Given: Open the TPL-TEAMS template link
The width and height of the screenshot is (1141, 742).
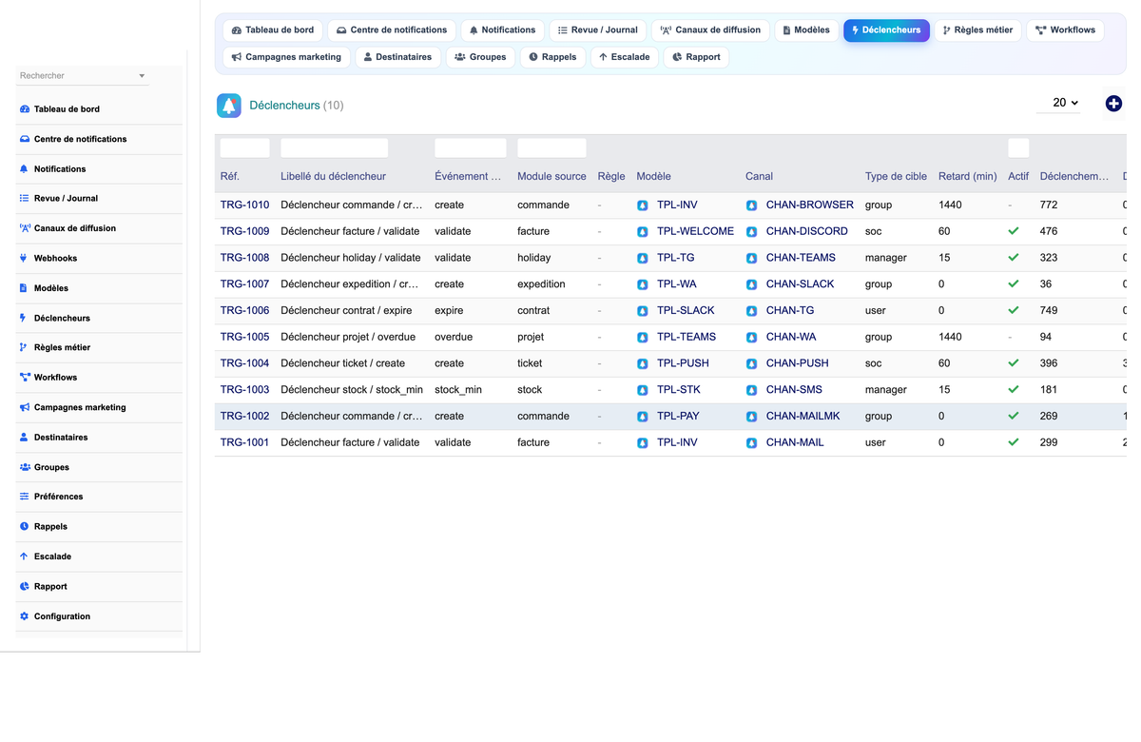Looking at the screenshot, I should click(x=687, y=337).
